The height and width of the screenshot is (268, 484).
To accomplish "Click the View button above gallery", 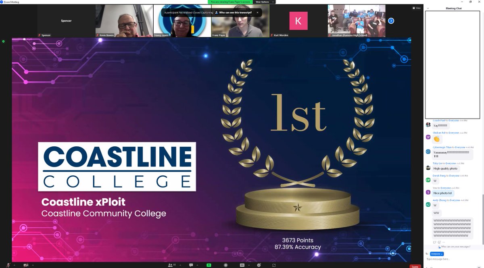I will [417, 8].
